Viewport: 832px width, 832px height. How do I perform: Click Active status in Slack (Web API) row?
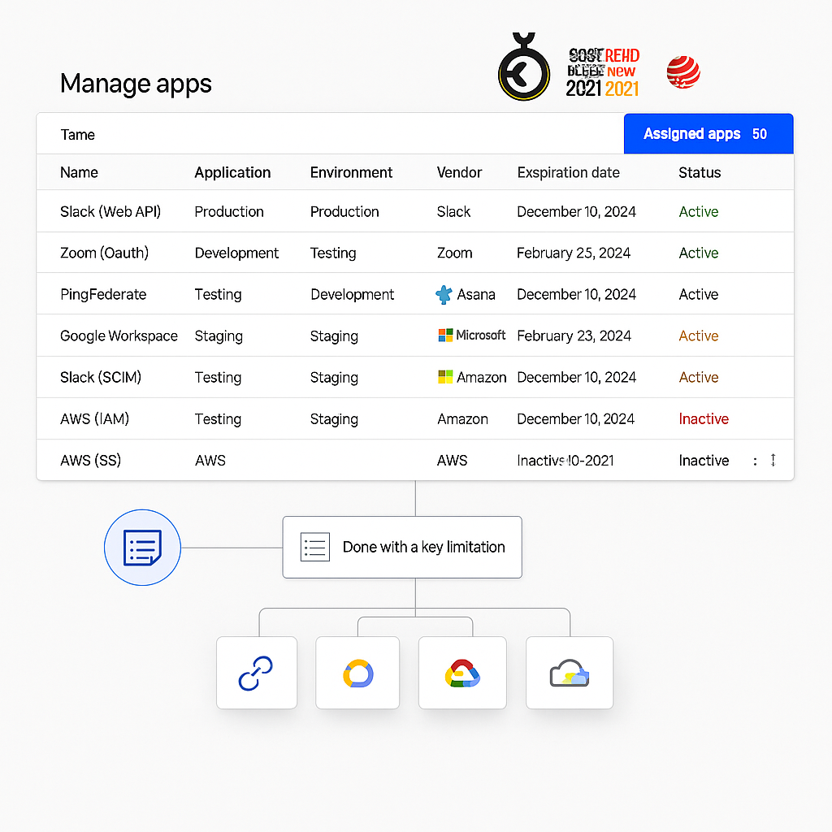click(698, 211)
